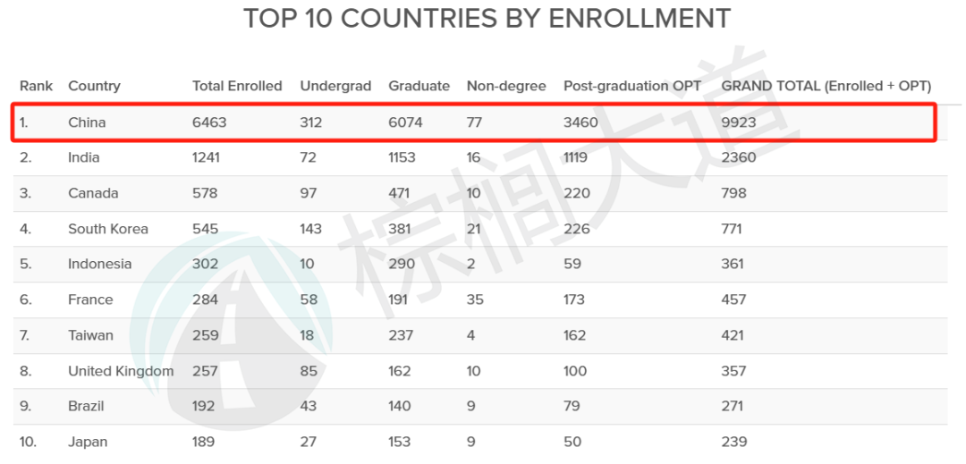Click the Non-degree column header
Screen dimensions: 966x464
point(506,86)
